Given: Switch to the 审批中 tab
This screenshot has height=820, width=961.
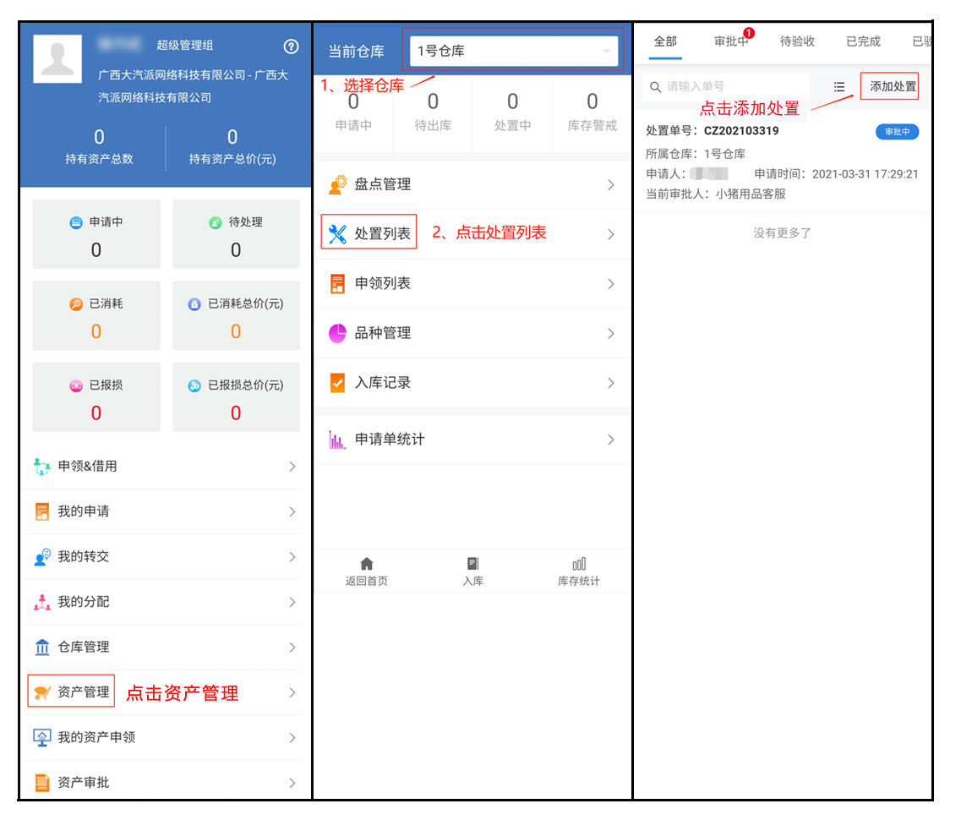Looking at the screenshot, I should (731, 41).
